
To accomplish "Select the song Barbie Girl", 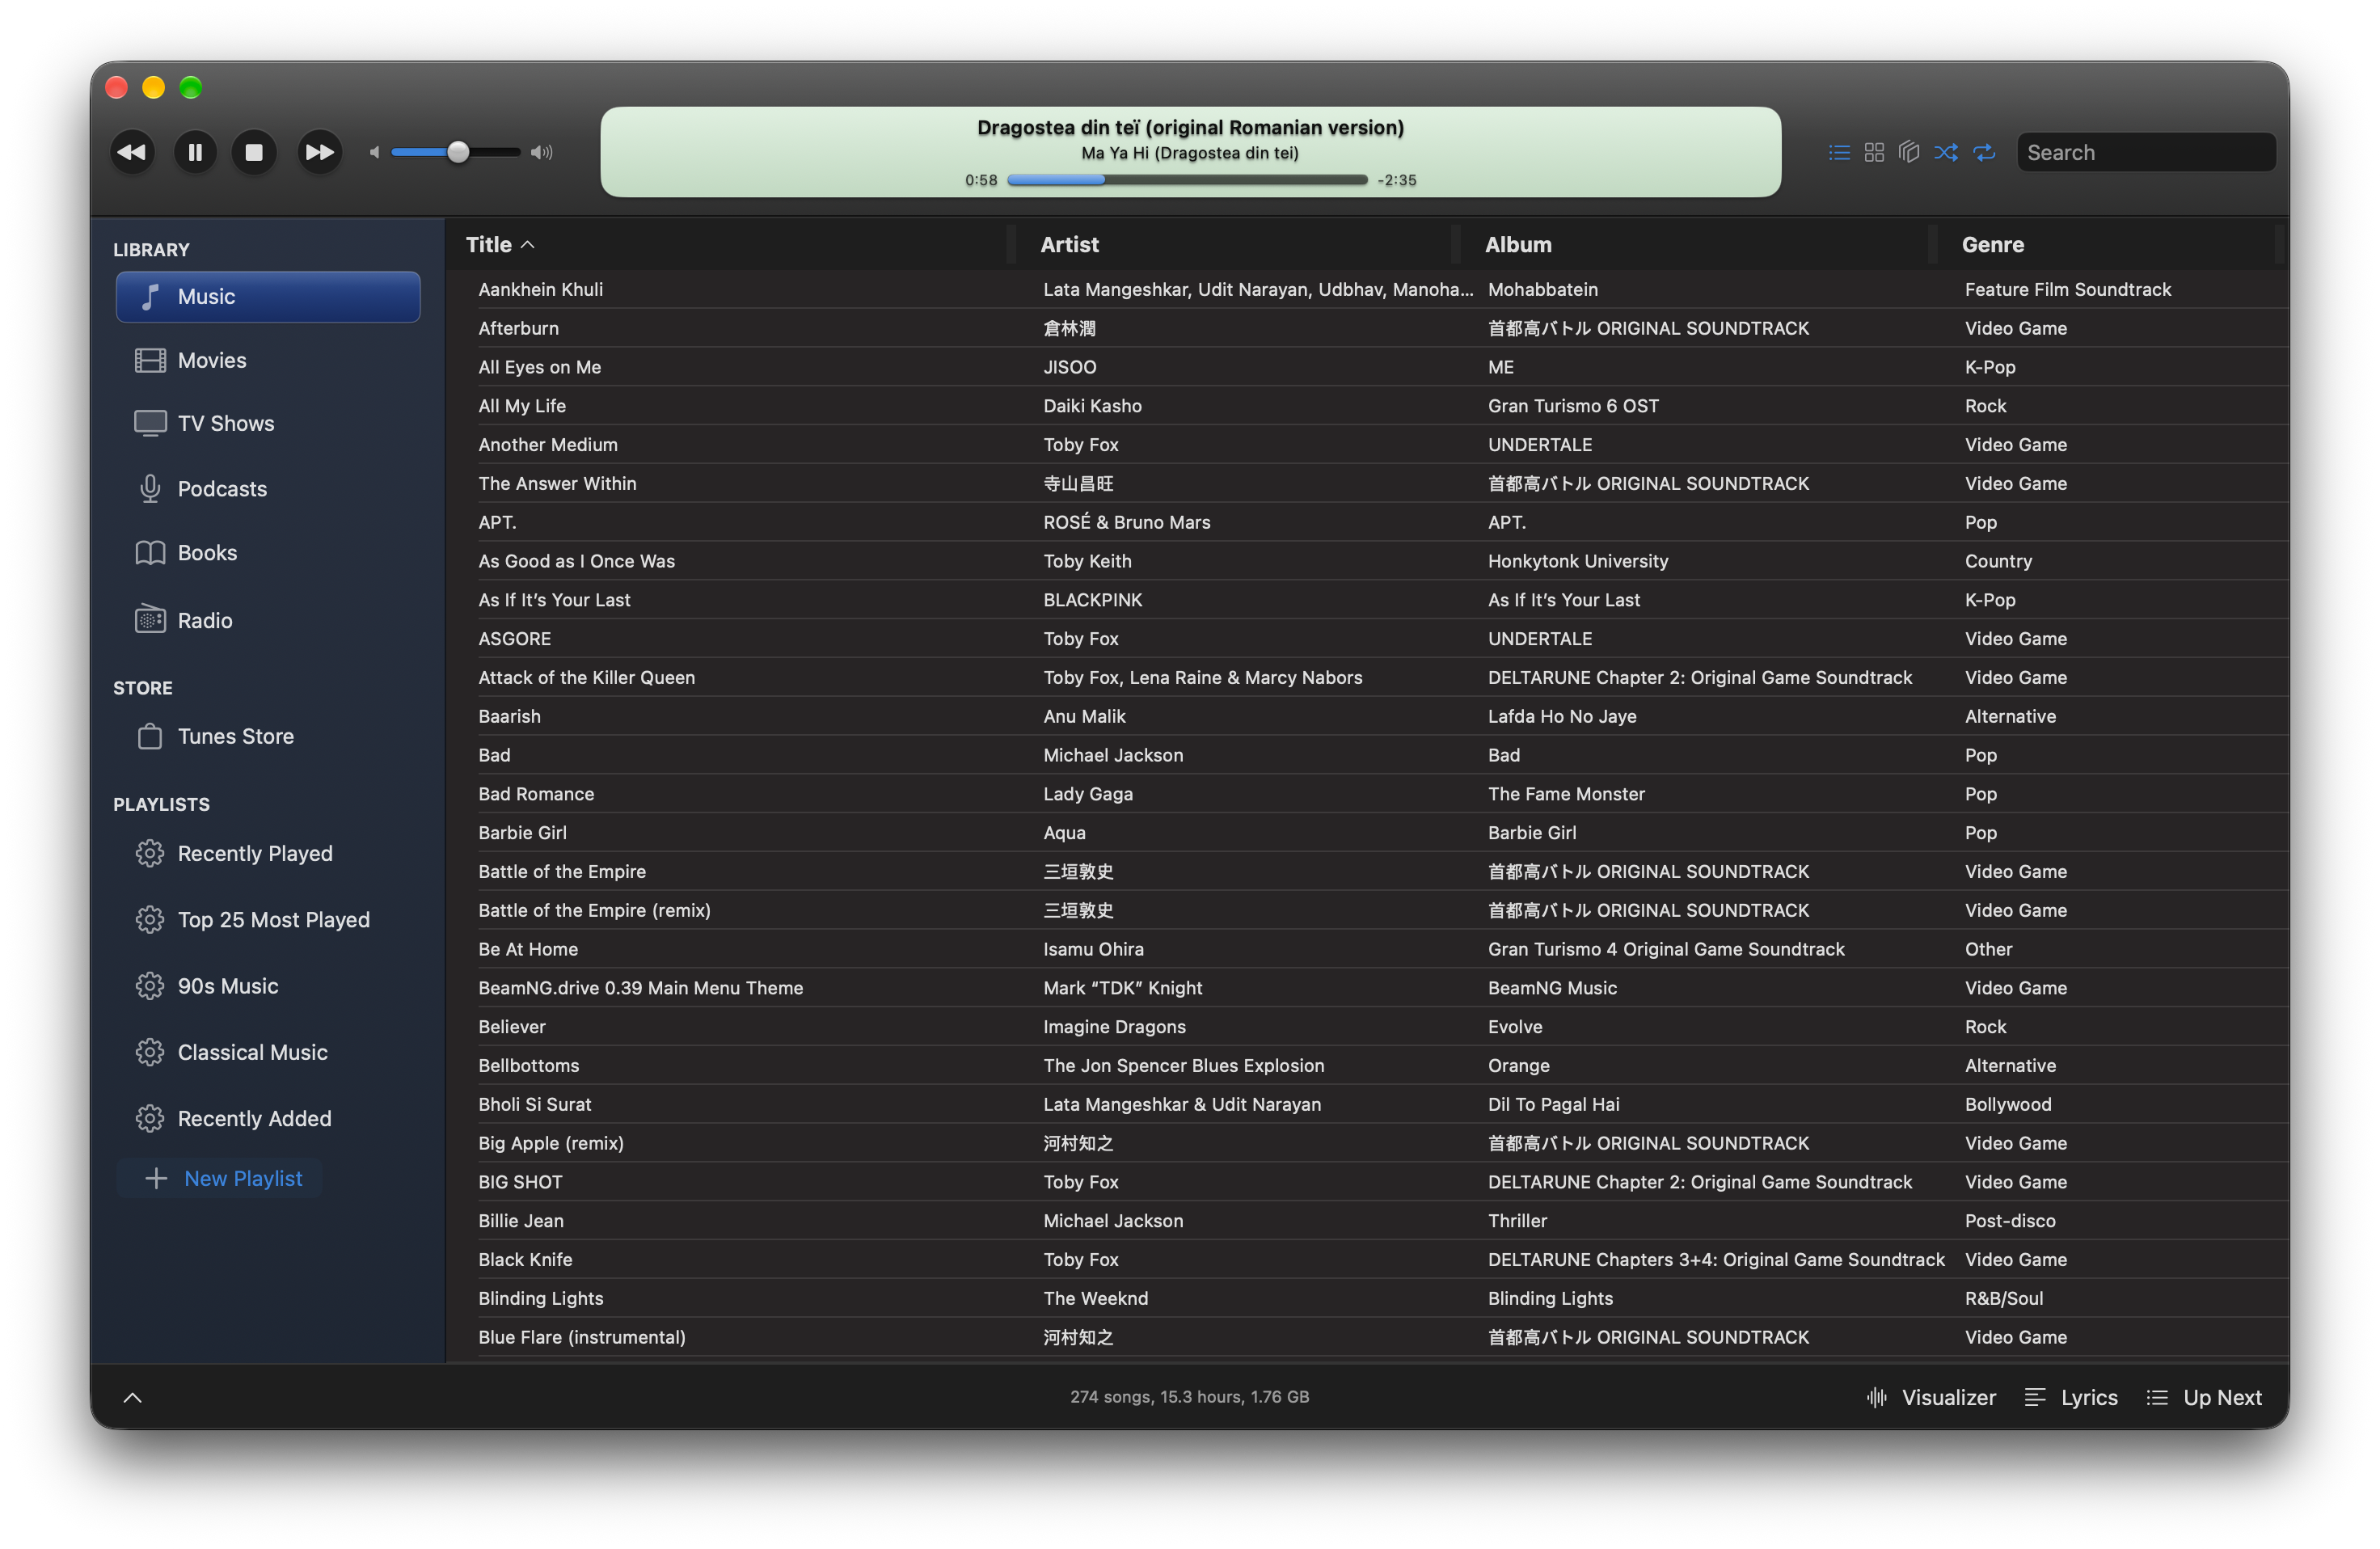I will pyautogui.click(x=1367, y=832).
